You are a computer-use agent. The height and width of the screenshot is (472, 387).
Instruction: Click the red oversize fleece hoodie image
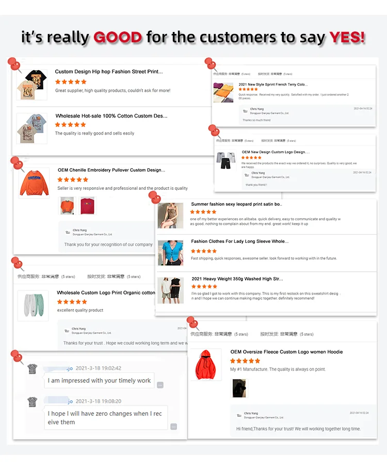[206, 365]
